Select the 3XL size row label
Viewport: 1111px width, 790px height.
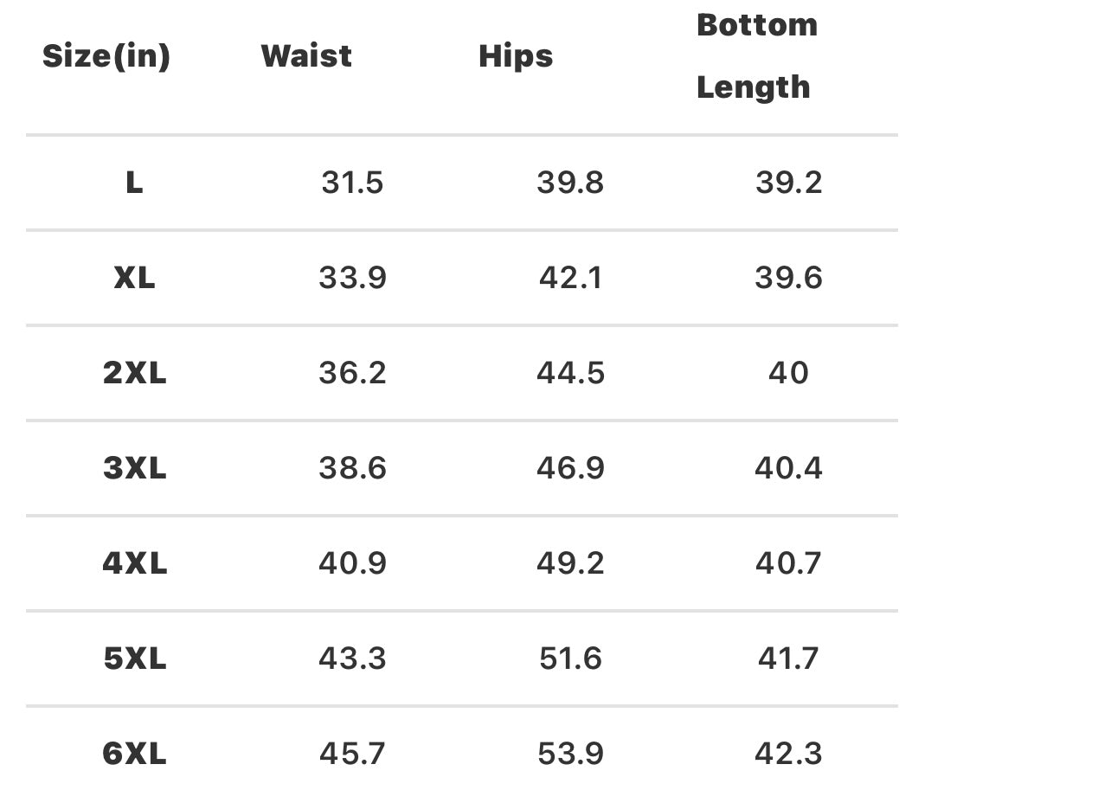(x=134, y=468)
